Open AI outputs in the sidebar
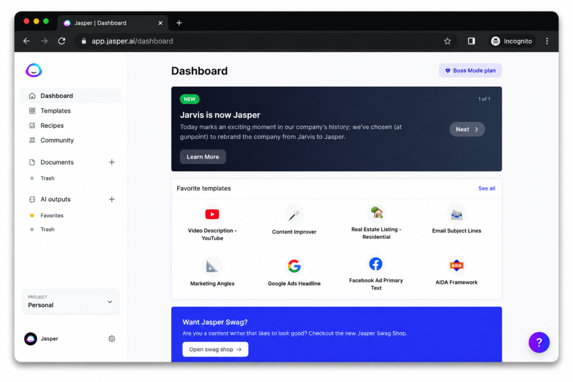Screen dimensions: 573x382 point(55,200)
